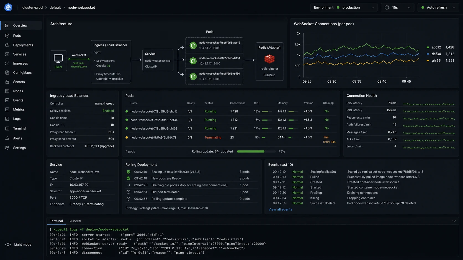The image size is (463, 260).
Task: Click arrow icon beside Draining old pods
Action: tap(128, 185)
